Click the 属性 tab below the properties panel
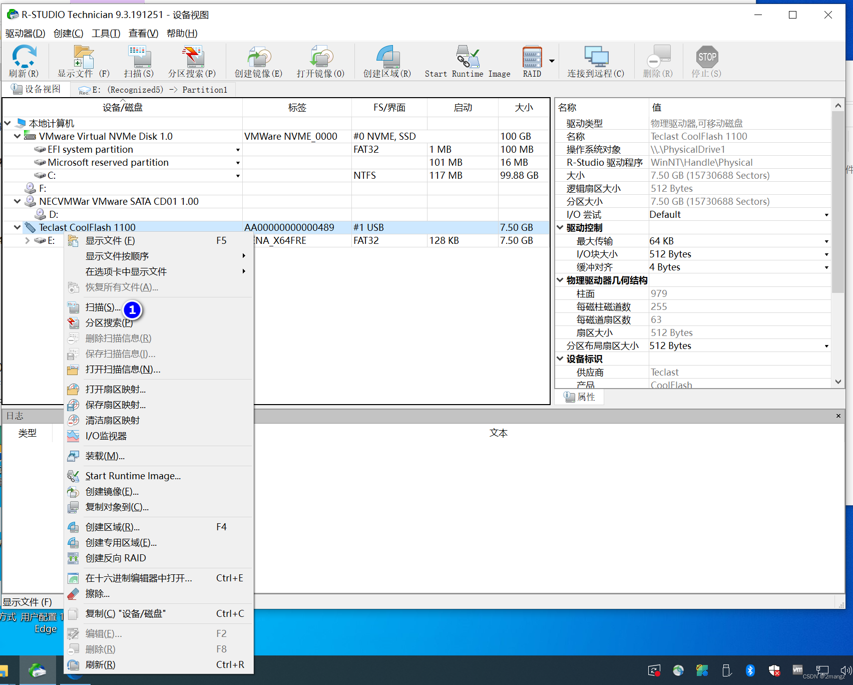 click(579, 397)
